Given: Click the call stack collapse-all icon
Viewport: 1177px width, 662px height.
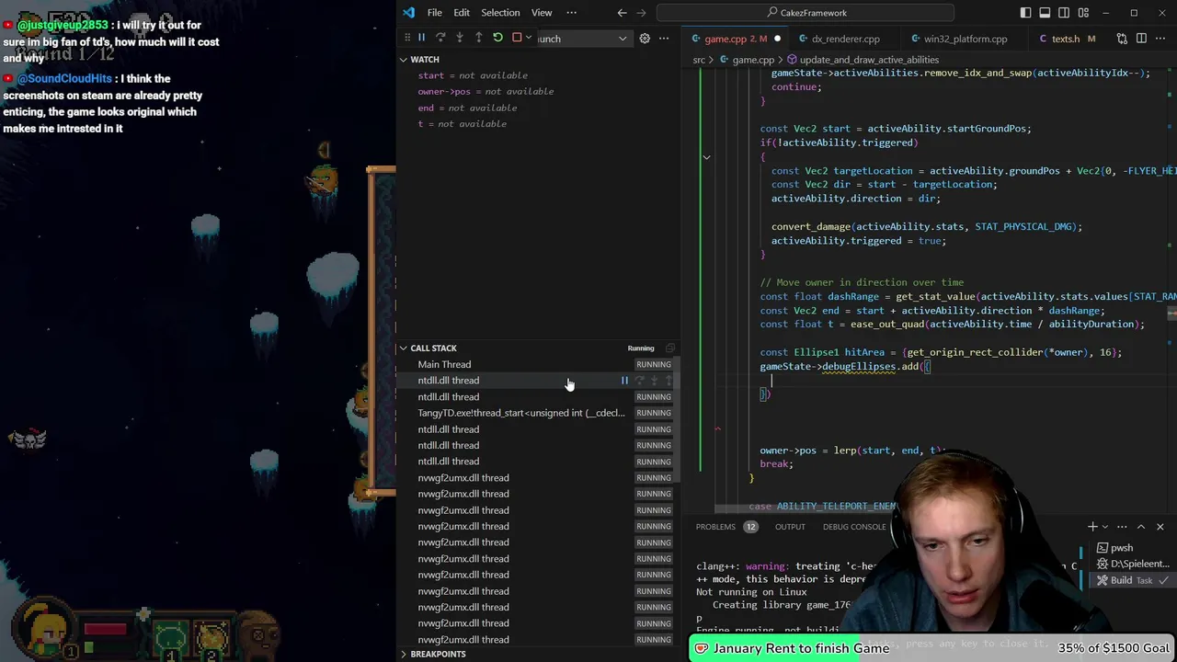Looking at the screenshot, I should click(669, 348).
